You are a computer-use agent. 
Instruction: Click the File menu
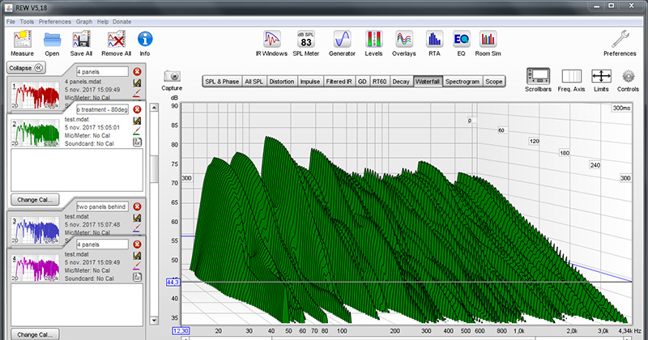(x=11, y=22)
